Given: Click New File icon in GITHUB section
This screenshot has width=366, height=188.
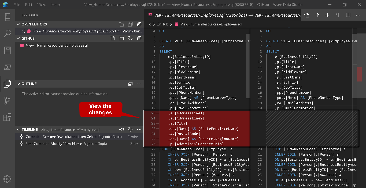Looking at the screenshot, I should [112, 38].
